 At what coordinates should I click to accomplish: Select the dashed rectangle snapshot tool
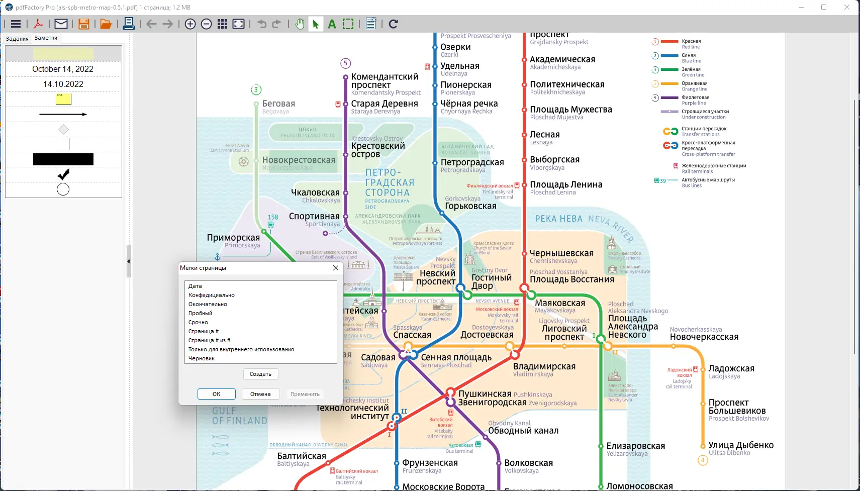348,24
